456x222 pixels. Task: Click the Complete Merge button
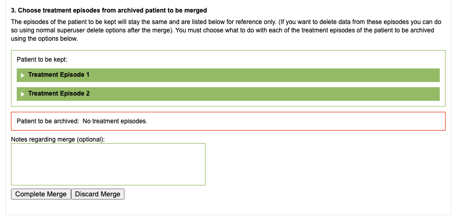point(41,194)
